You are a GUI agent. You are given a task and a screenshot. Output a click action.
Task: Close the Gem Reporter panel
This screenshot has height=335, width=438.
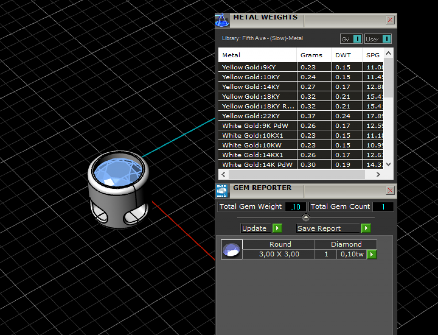[x=390, y=190]
